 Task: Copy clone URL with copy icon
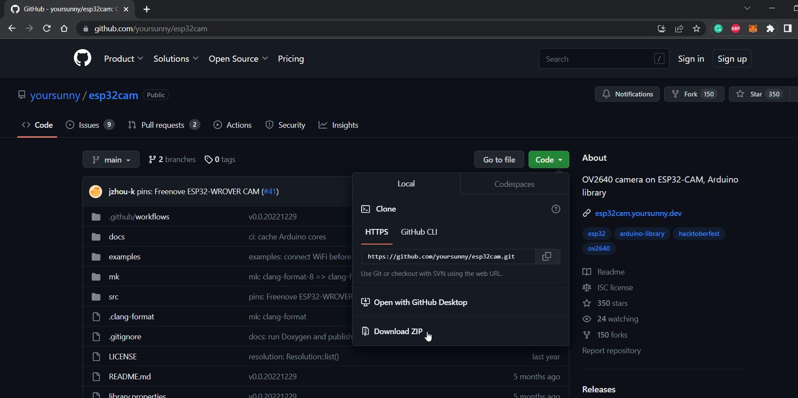[x=547, y=256]
